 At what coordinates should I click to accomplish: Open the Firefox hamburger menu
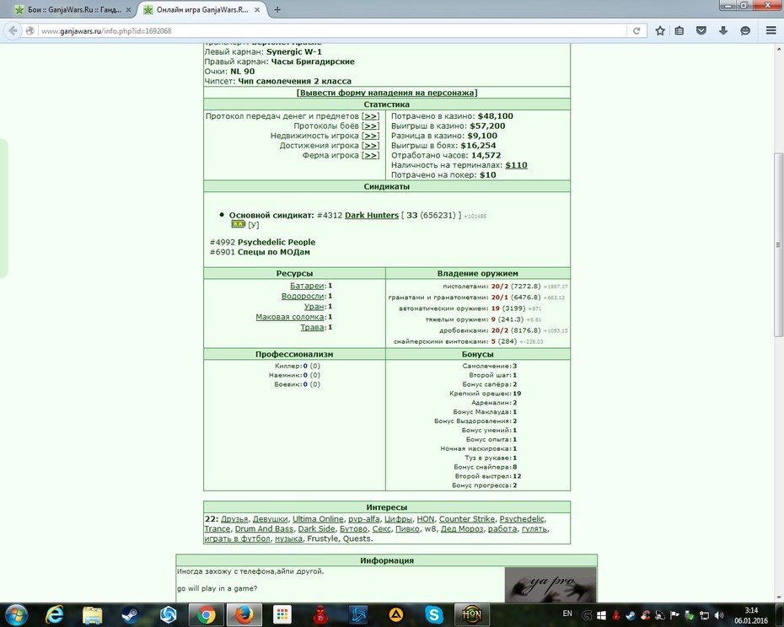click(771, 31)
